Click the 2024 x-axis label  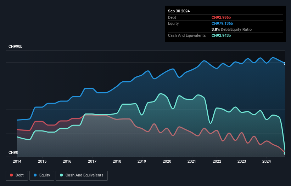[267, 161]
